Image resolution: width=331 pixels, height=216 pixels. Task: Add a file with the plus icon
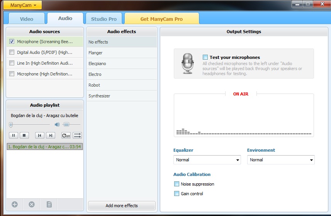click(15, 204)
